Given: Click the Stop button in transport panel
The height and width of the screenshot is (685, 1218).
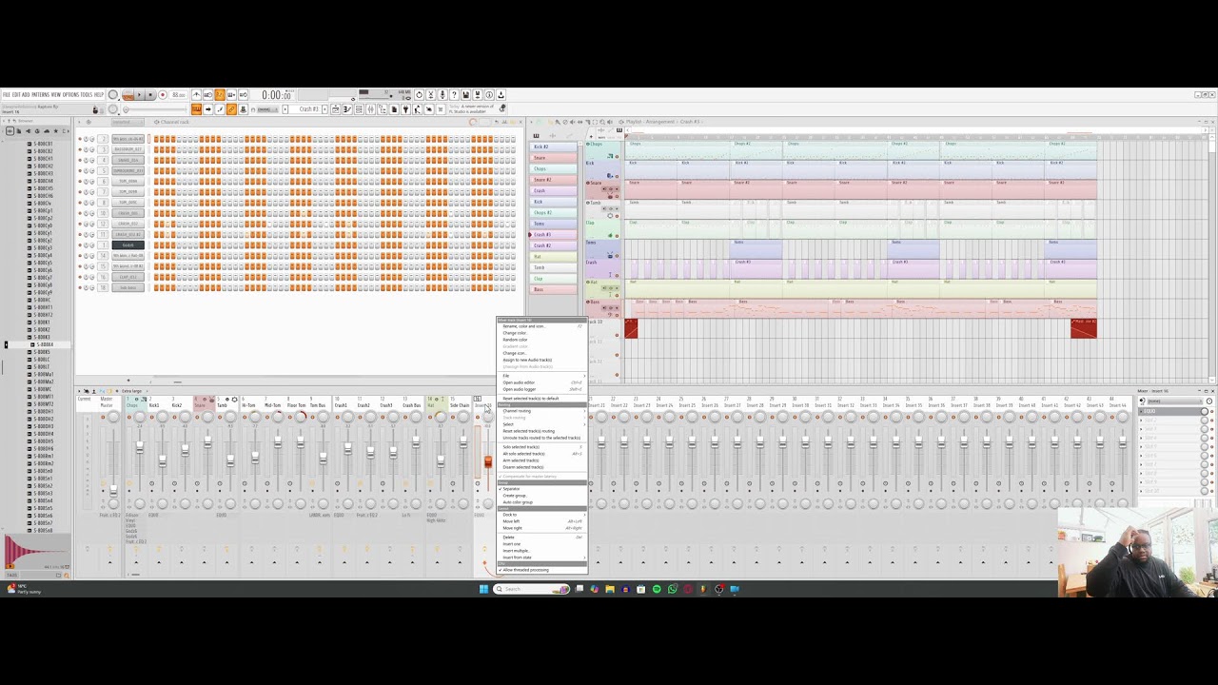Looking at the screenshot, I should (149, 94).
